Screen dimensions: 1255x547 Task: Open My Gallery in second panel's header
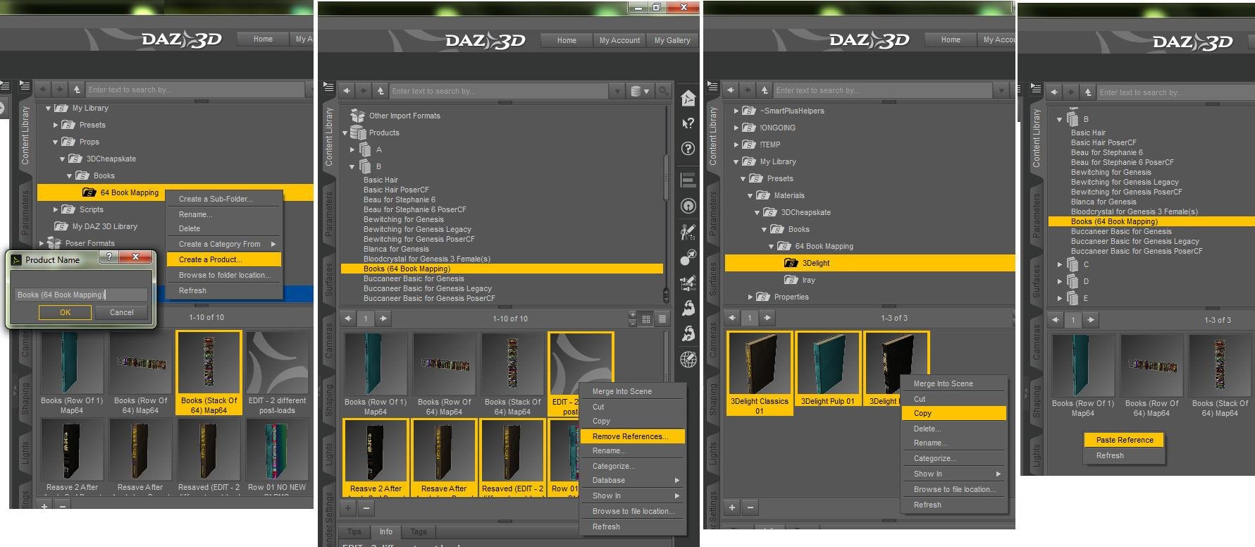tap(672, 40)
